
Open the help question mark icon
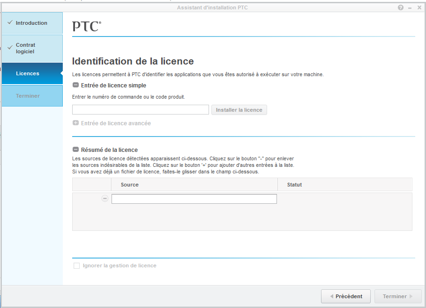click(401, 7)
